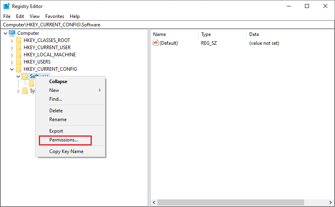Click the HKEY_LOCAL_MACHINE folder icon
The width and height of the screenshot is (335, 207).
click(18, 55)
